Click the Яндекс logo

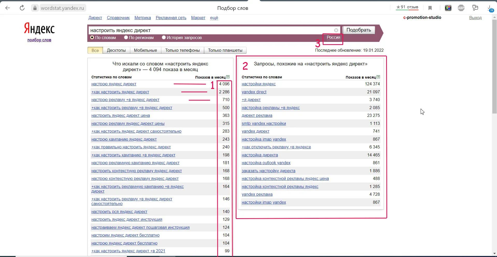[39, 28]
